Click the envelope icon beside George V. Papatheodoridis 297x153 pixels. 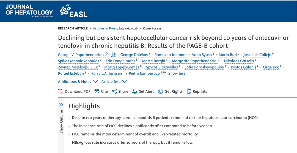[114, 54]
